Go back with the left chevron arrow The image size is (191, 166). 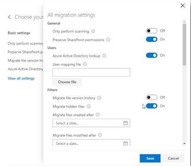9,17
